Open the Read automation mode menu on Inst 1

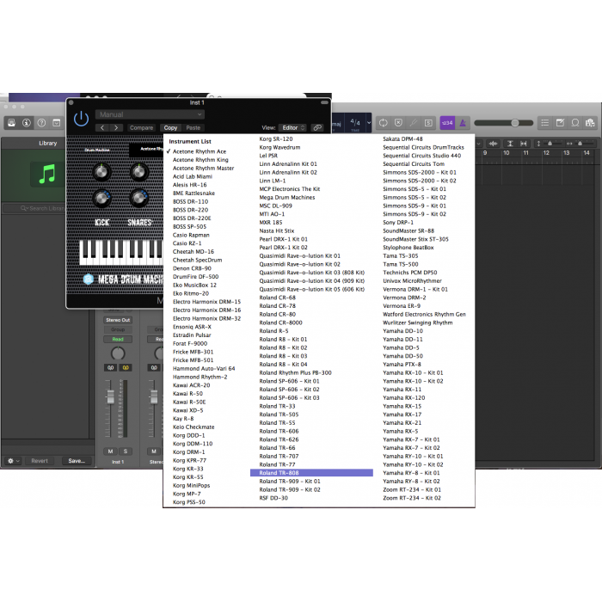[x=118, y=340]
